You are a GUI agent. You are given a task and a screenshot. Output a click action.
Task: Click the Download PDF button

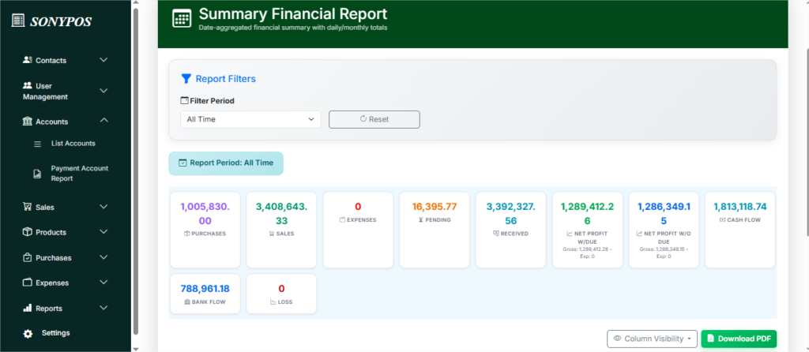(x=739, y=339)
